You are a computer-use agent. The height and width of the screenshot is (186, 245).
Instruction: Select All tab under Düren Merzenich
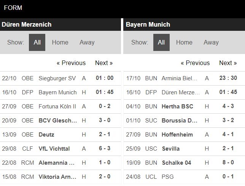pyautogui.click(x=37, y=42)
